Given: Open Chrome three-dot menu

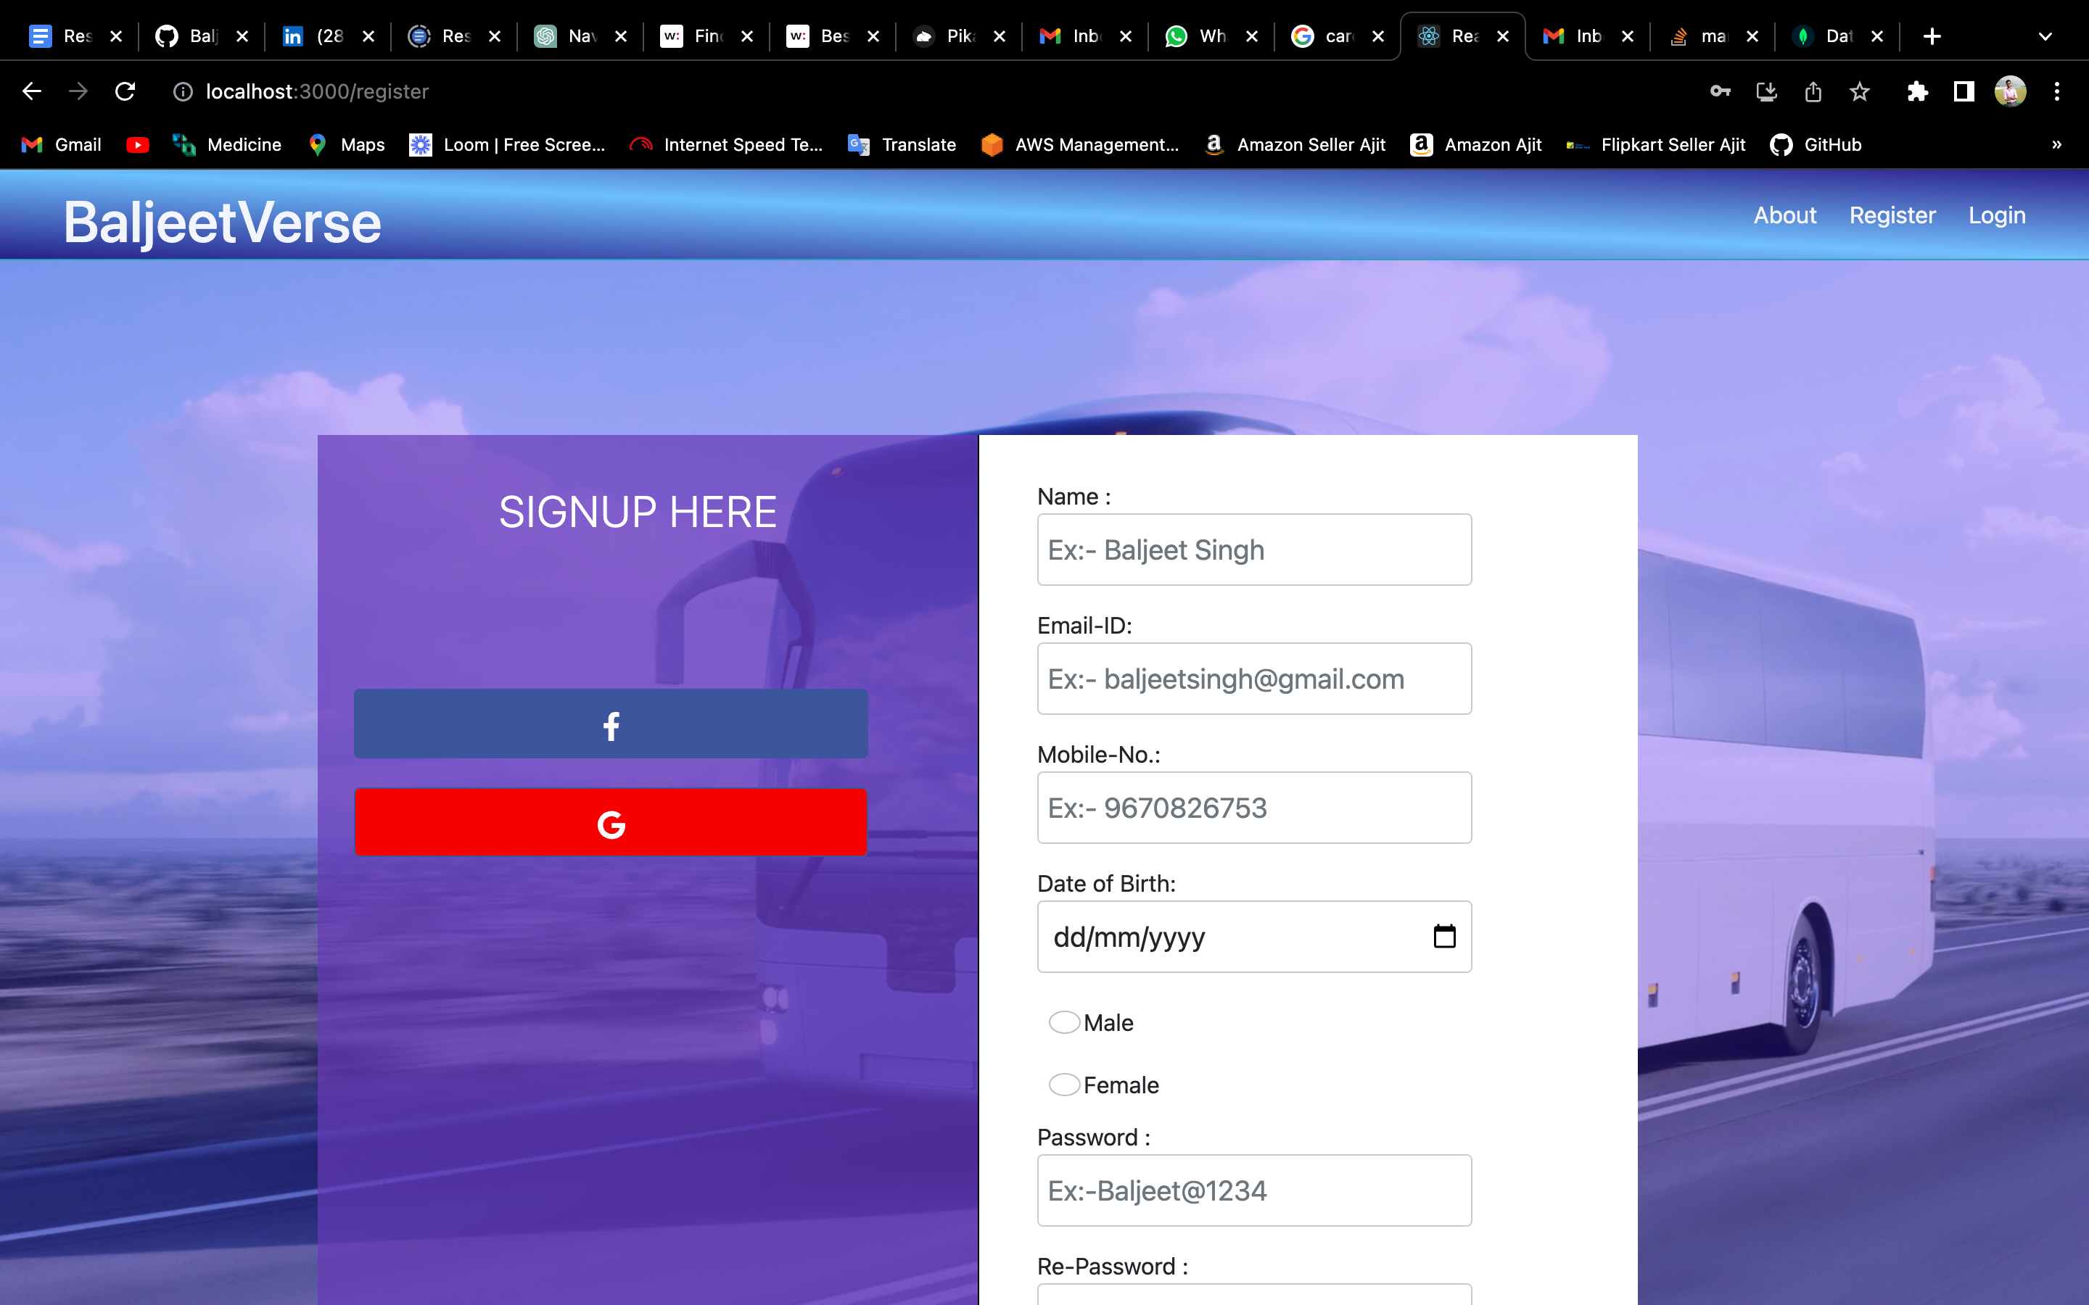Looking at the screenshot, I should coord(2057,91).
